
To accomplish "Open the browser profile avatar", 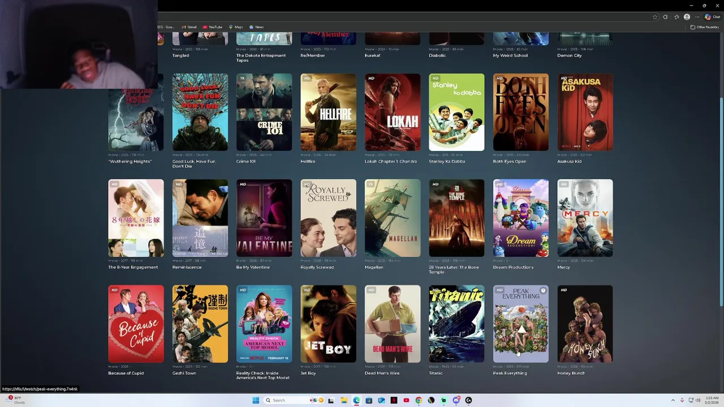I will (687, 17).
